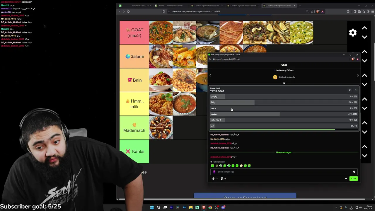
Task: Vote for the 0% poll option
Action: tap(284, 108)
